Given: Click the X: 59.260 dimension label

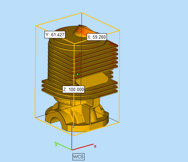Looking at the screenshot, I should click(x=97, y=37).
